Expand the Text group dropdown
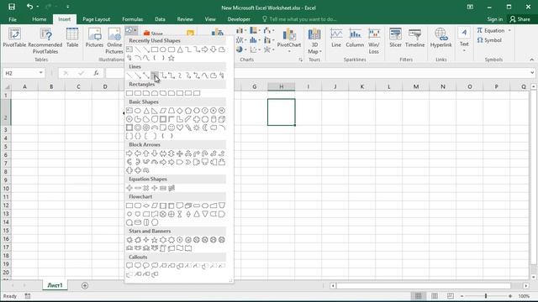Image resolution: width=538 pixels, height=302 pixels. [464, 50]
